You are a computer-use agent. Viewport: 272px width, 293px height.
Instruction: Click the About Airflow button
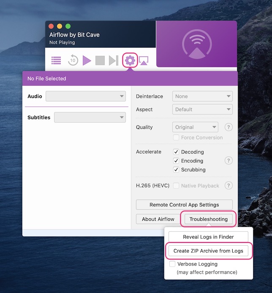click(158, 219)
